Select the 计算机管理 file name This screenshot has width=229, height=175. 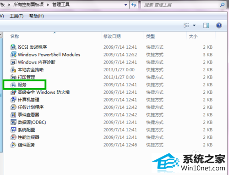28,100
